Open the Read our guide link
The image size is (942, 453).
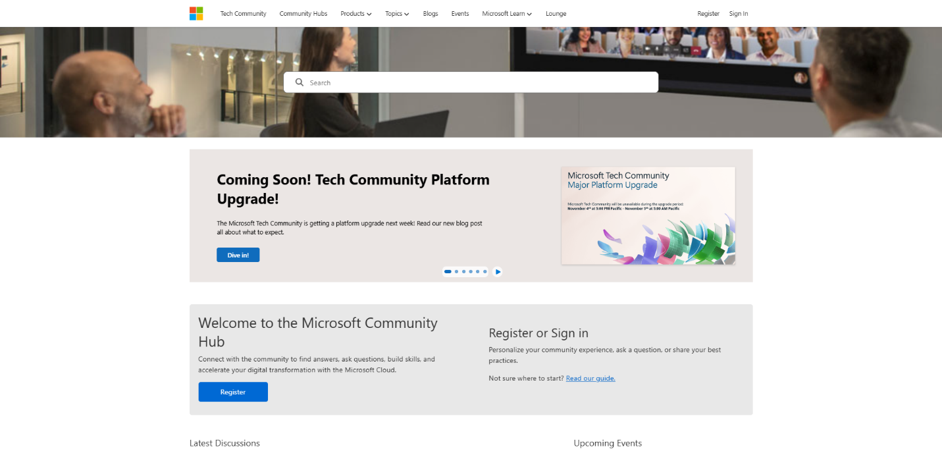point(590,378)
